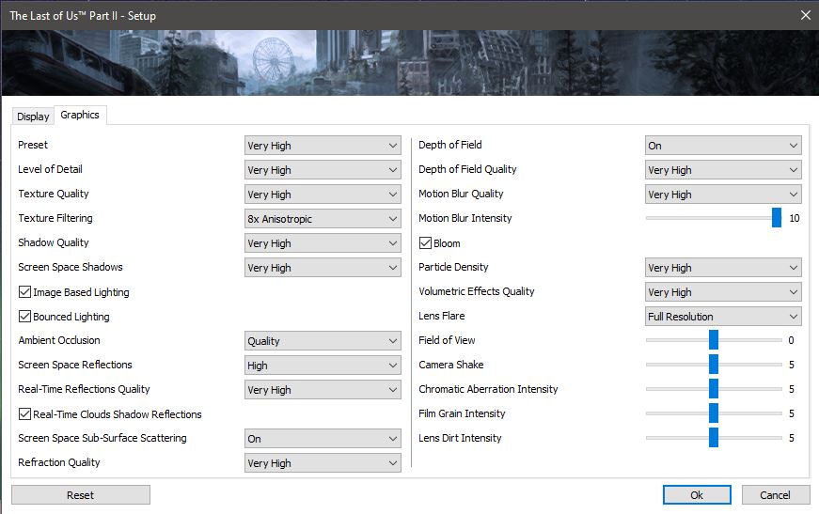Click the Lens Dirt Intensity label
Image resolution: width=819 pixels, height=514 pixels.
coord(460,438)
